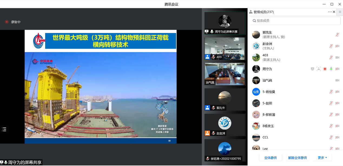Click the 郭先生 video thumbnail

pos(225,99)
